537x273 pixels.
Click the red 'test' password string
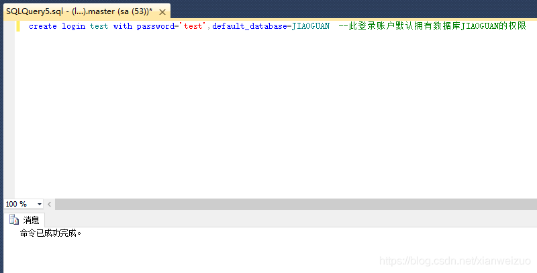[193, 26]
